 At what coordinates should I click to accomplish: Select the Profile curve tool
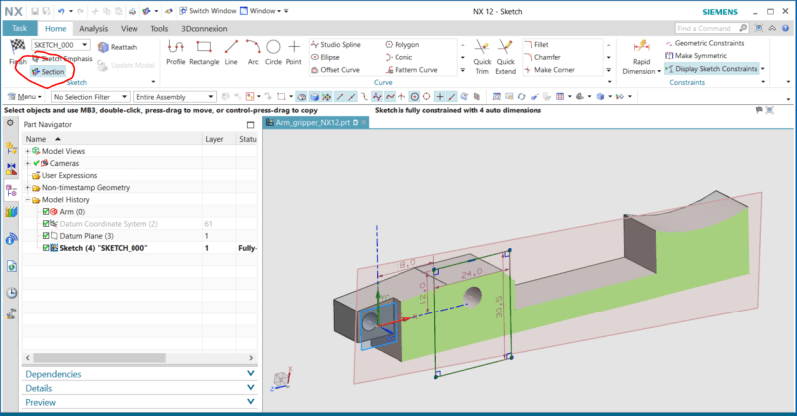click(x=176, y=53)
